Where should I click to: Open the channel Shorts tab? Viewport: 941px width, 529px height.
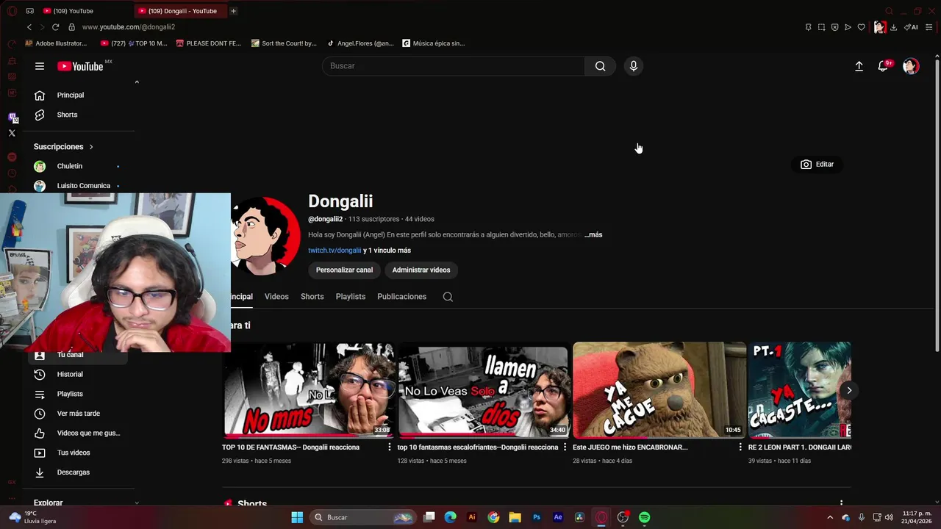tap(312, 297)
